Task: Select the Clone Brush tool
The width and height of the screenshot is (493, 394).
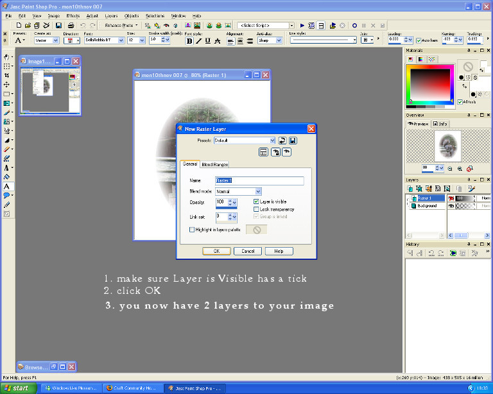Action: click(x=6, y=121)
